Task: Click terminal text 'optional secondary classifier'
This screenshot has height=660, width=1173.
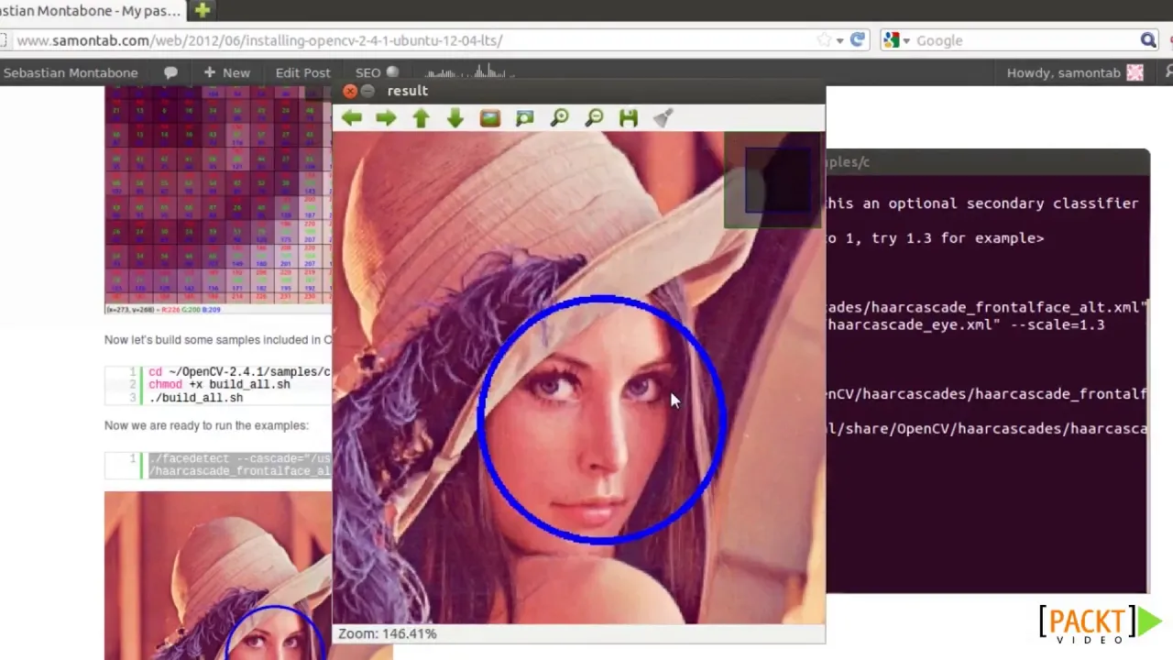Action: (x=1013, y=203)
